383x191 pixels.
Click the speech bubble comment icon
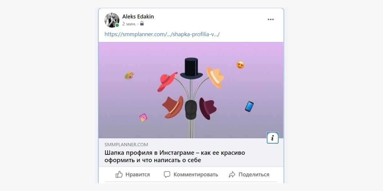(x=167, y=174)
